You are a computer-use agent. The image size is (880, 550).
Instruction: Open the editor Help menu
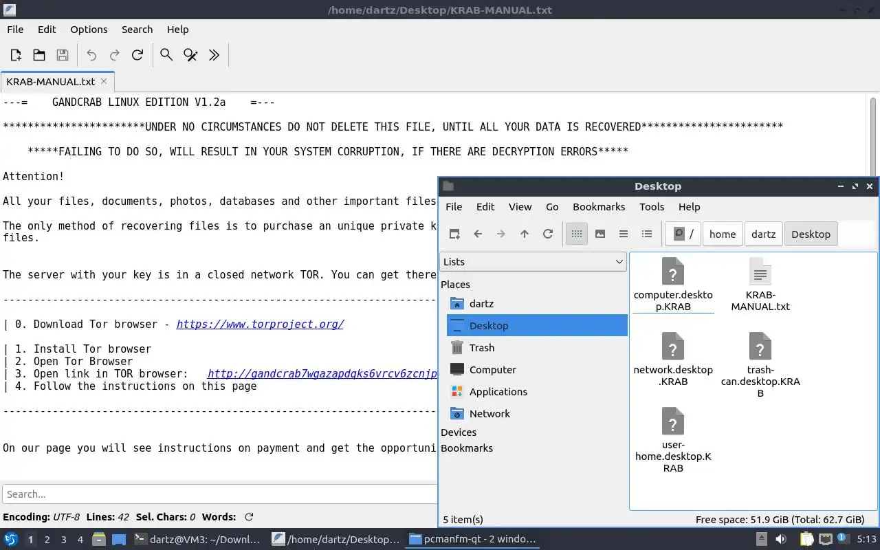point(177,30)
